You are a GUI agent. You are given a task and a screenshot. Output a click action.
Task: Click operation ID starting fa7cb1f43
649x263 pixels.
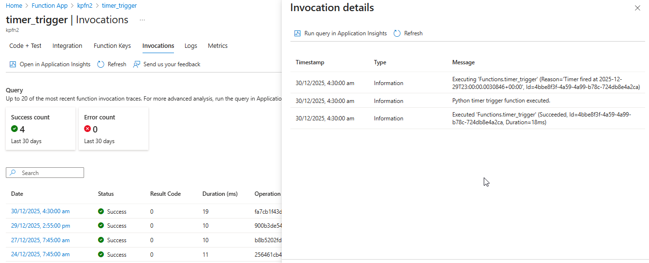[268, 211]
